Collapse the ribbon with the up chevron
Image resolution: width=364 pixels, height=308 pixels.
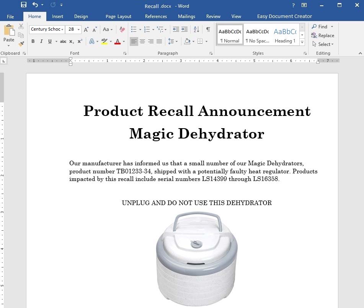[360, 54]
